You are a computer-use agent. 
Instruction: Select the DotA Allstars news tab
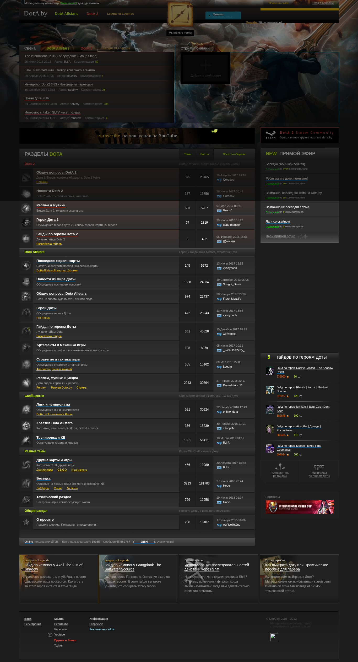click(58, 48)
